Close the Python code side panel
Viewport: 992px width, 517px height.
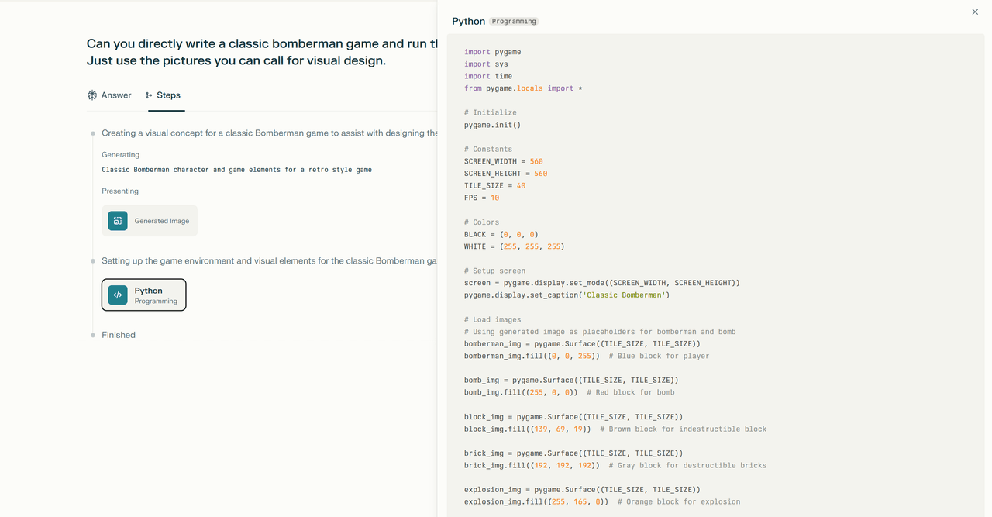click(x=975, y=12)
